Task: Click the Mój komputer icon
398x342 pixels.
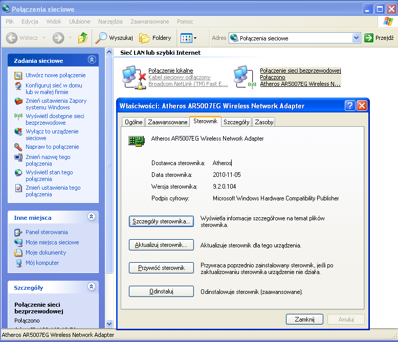Action: pyautogui.click(x=18, y=263)
